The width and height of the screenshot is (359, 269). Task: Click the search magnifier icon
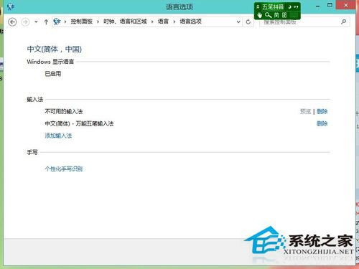coord(344,22)
